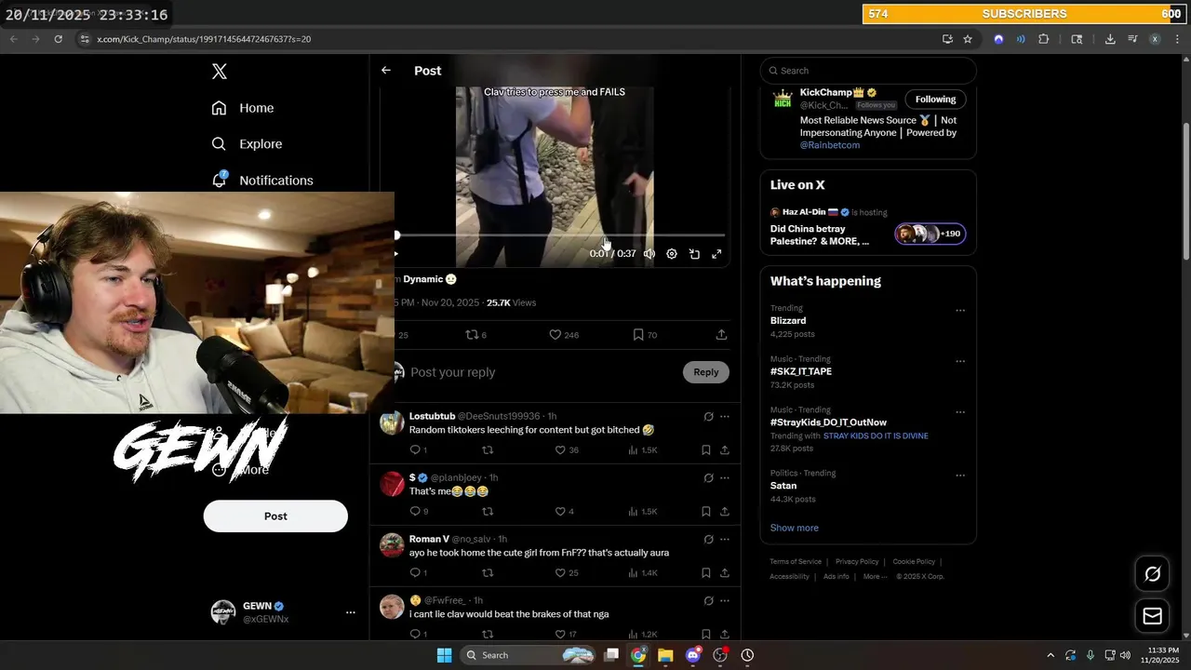
Task: Open browser extensions puzzle icon
Action: (x=1043, y=39)
